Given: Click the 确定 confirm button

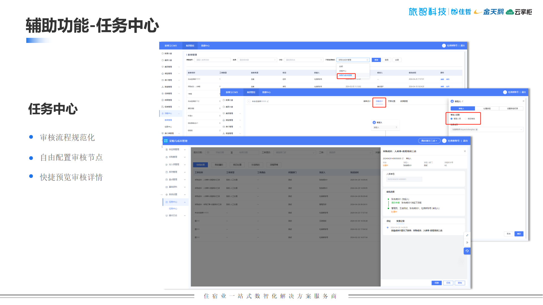Looking at the screenshot, I should pos(519,234).
